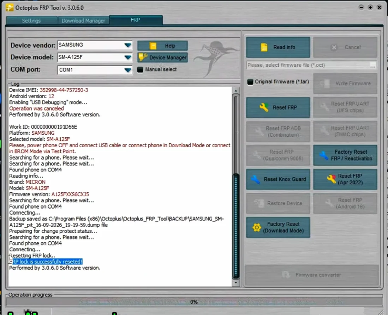Screen dimensions: 388x315
Task: Switch to the Download Manager tab
Action: click(x=83, y=21)
